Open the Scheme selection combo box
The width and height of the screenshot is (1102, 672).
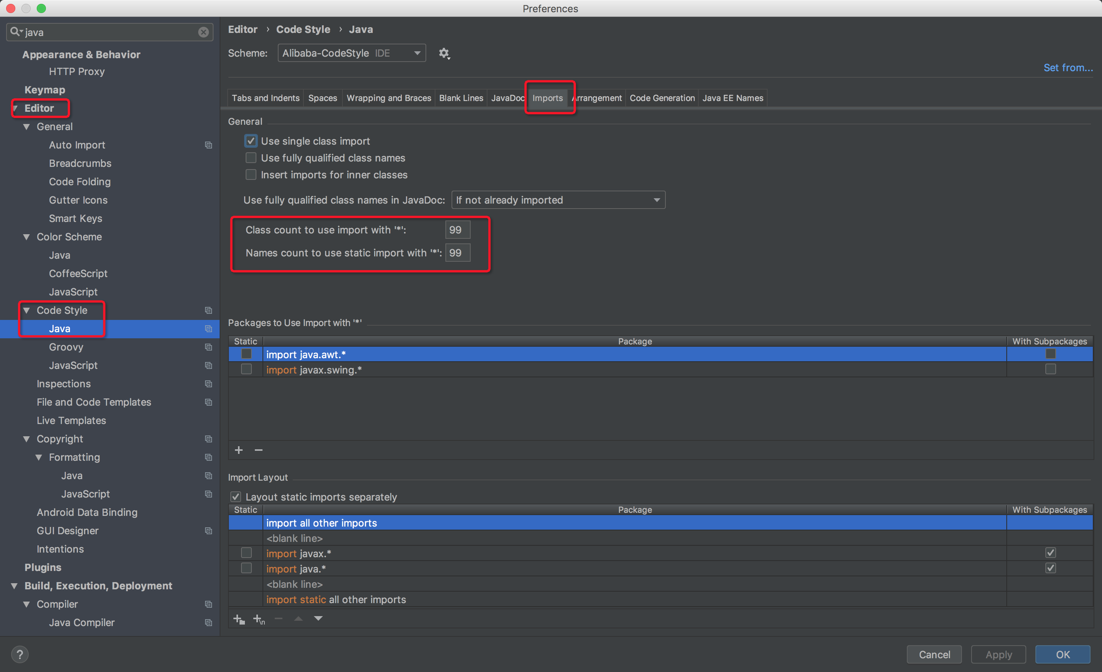point(352,53)
